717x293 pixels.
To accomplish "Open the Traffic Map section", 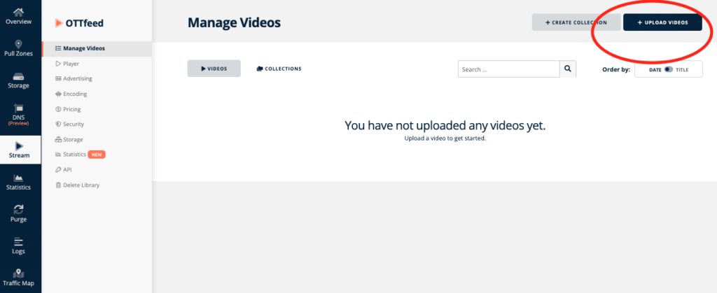I will [19, 278].
